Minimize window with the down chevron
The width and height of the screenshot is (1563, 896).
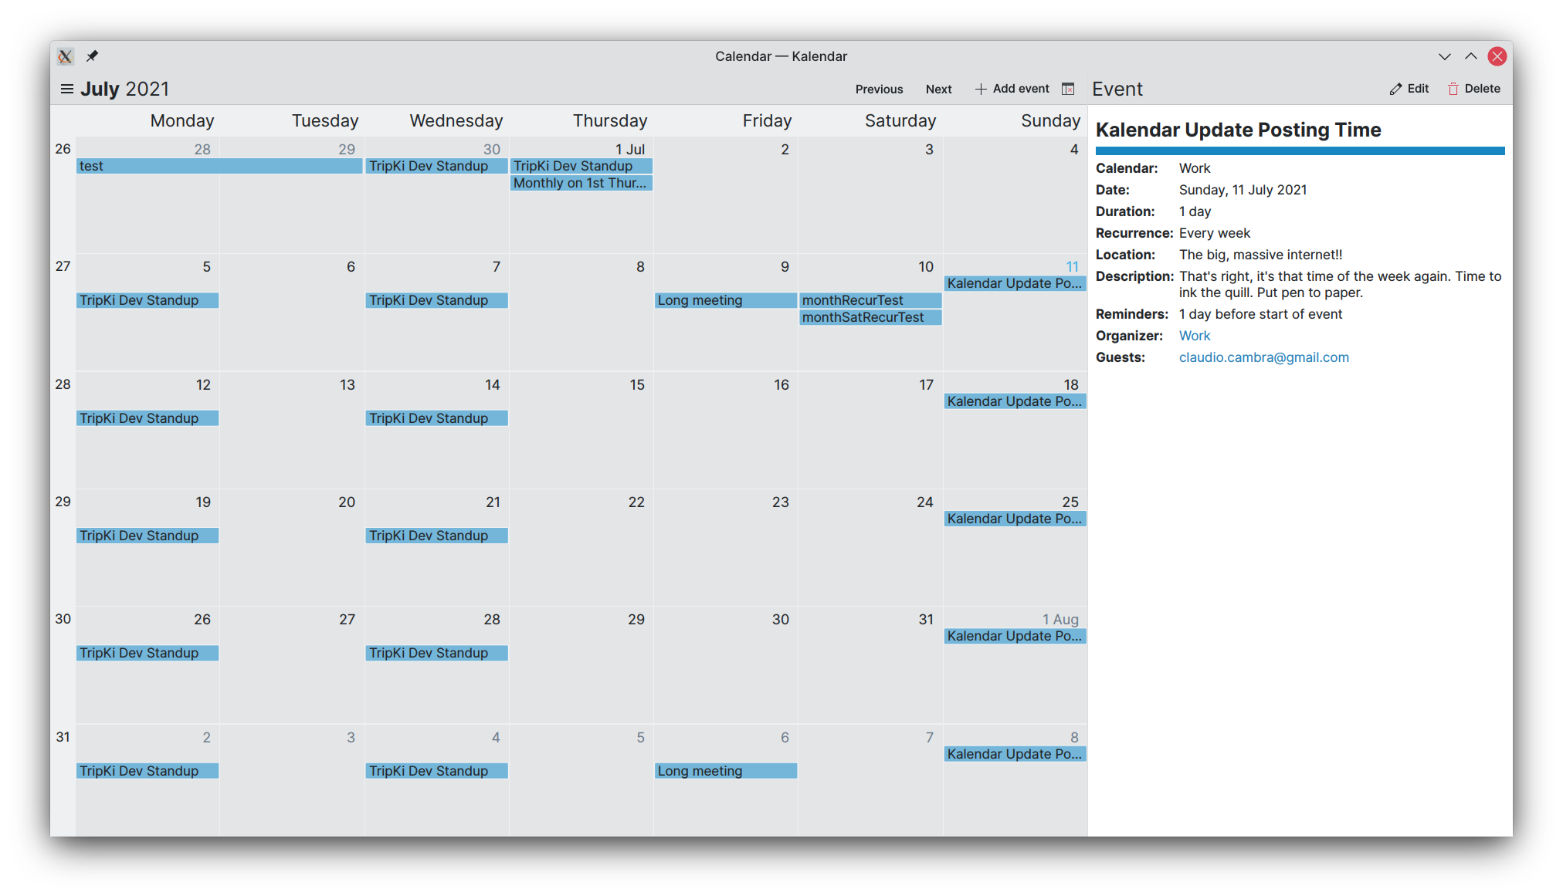pyautogui.click(x=1445, y=56)
